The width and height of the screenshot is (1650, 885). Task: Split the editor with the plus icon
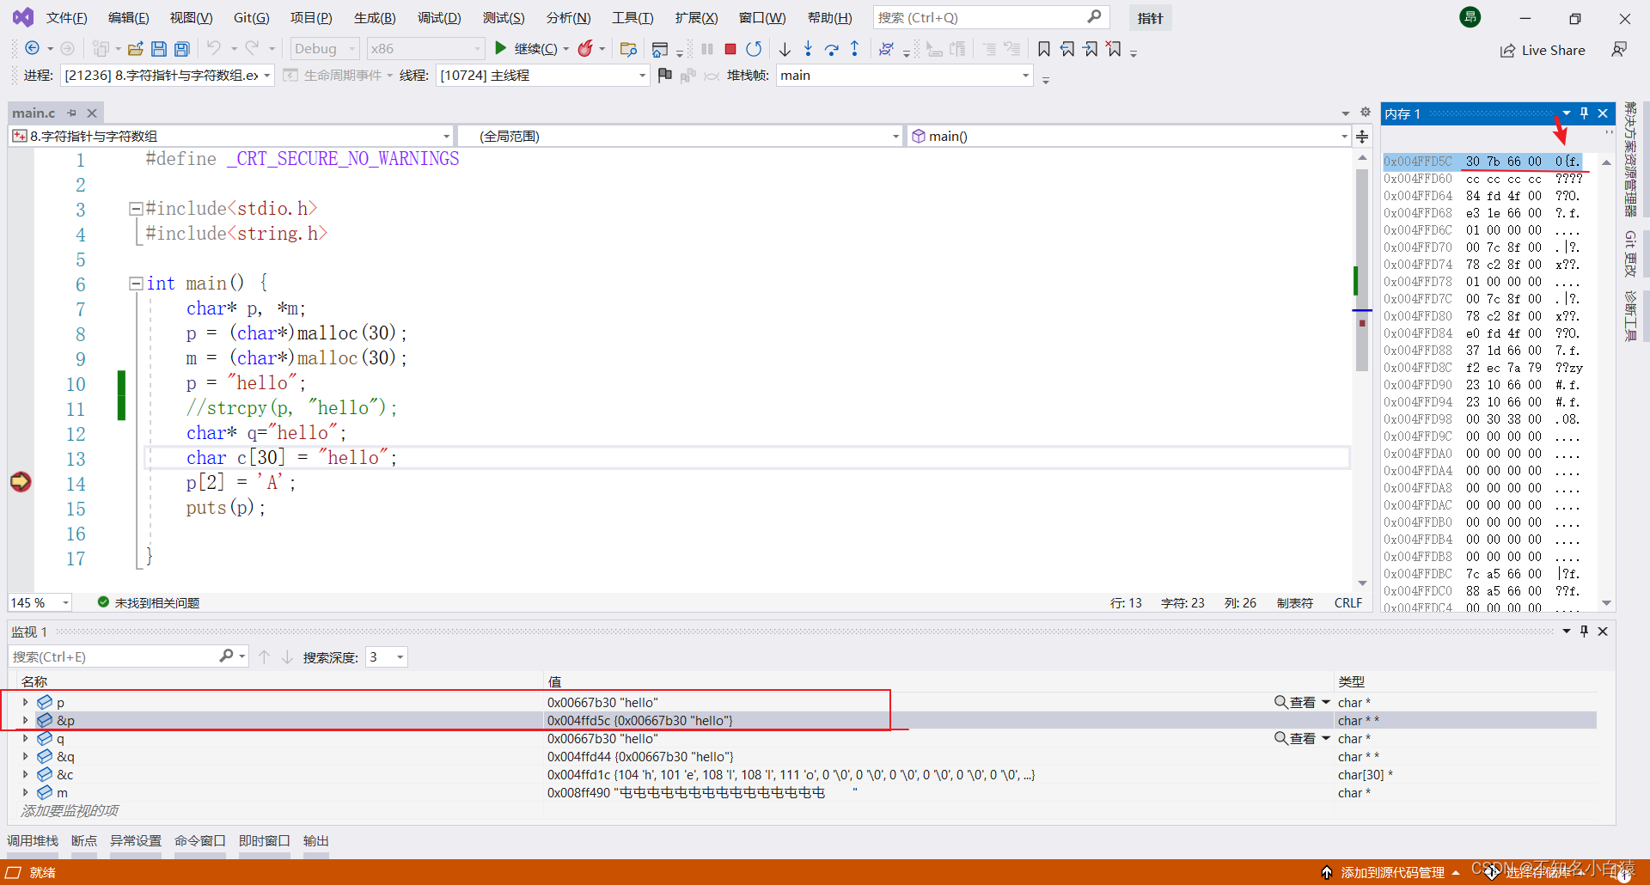coord(1362,137)
